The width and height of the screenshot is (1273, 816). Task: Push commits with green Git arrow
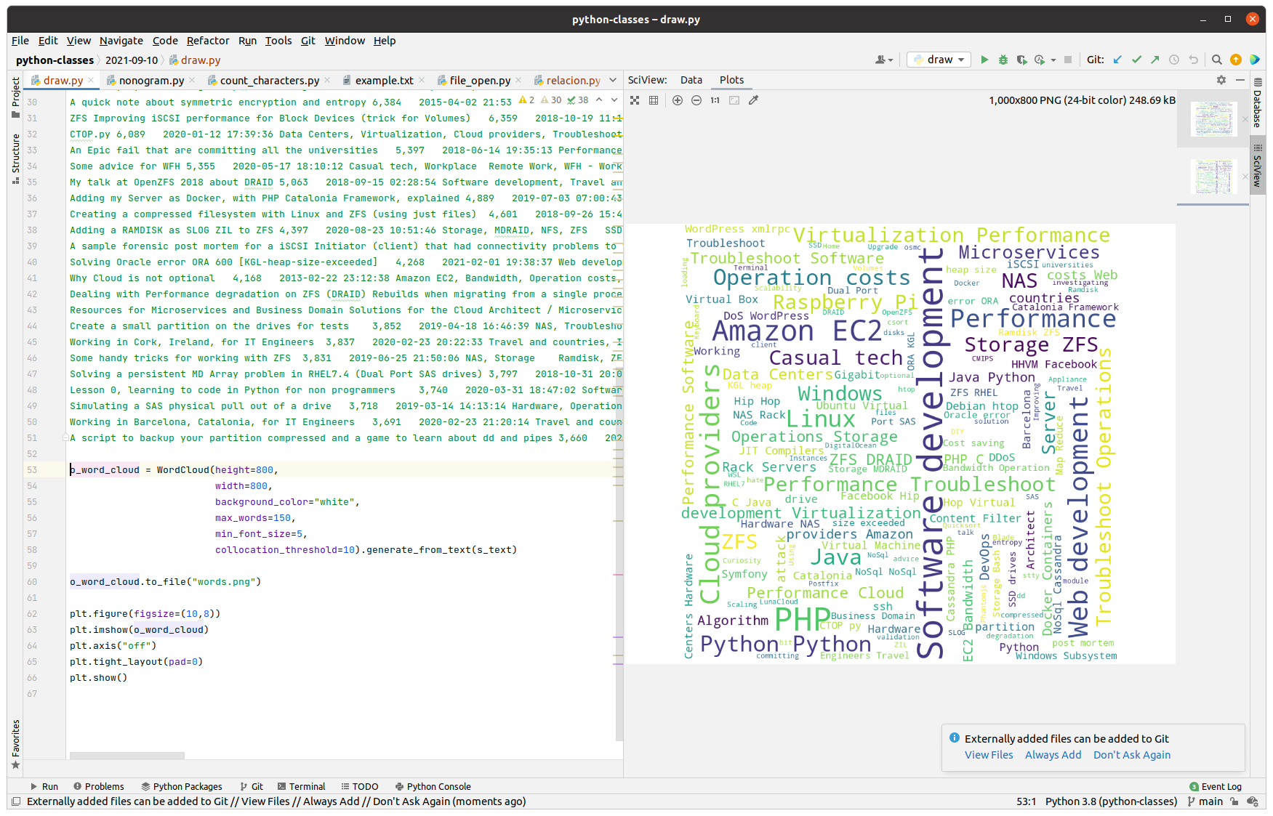(x=1155, y=60)
